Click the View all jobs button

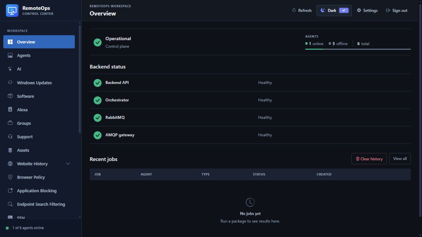tap(400, 159)
